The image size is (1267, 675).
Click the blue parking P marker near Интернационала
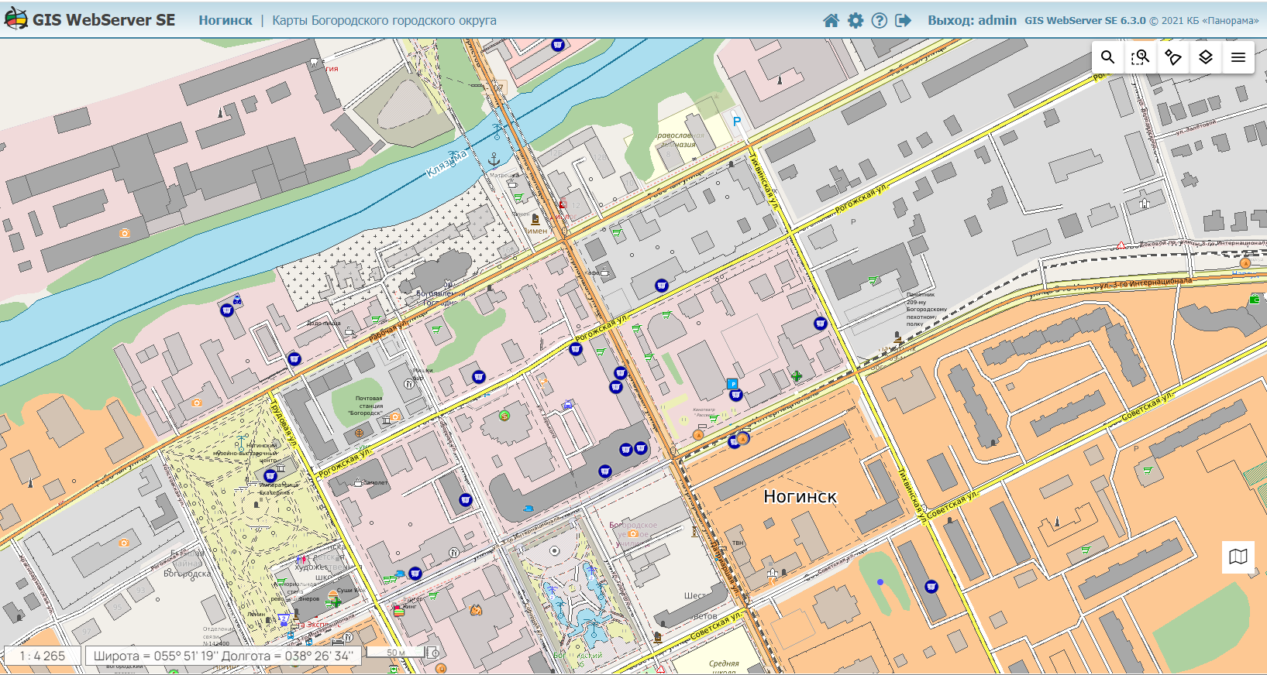(x=732, y=383)
